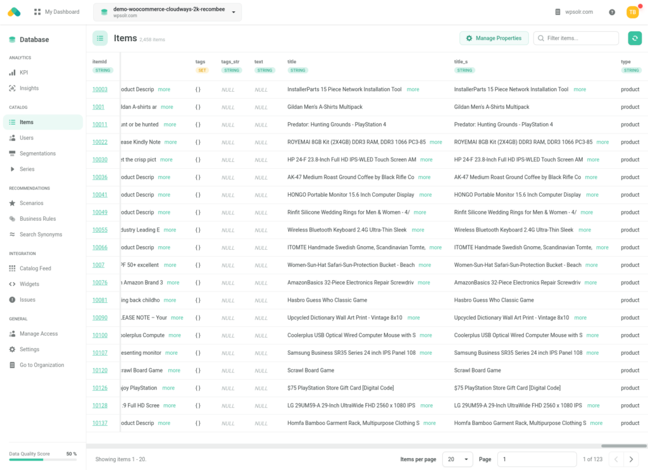Click the itemId column header
Viewport: 648px width, 470px height.
click(99, 61)
